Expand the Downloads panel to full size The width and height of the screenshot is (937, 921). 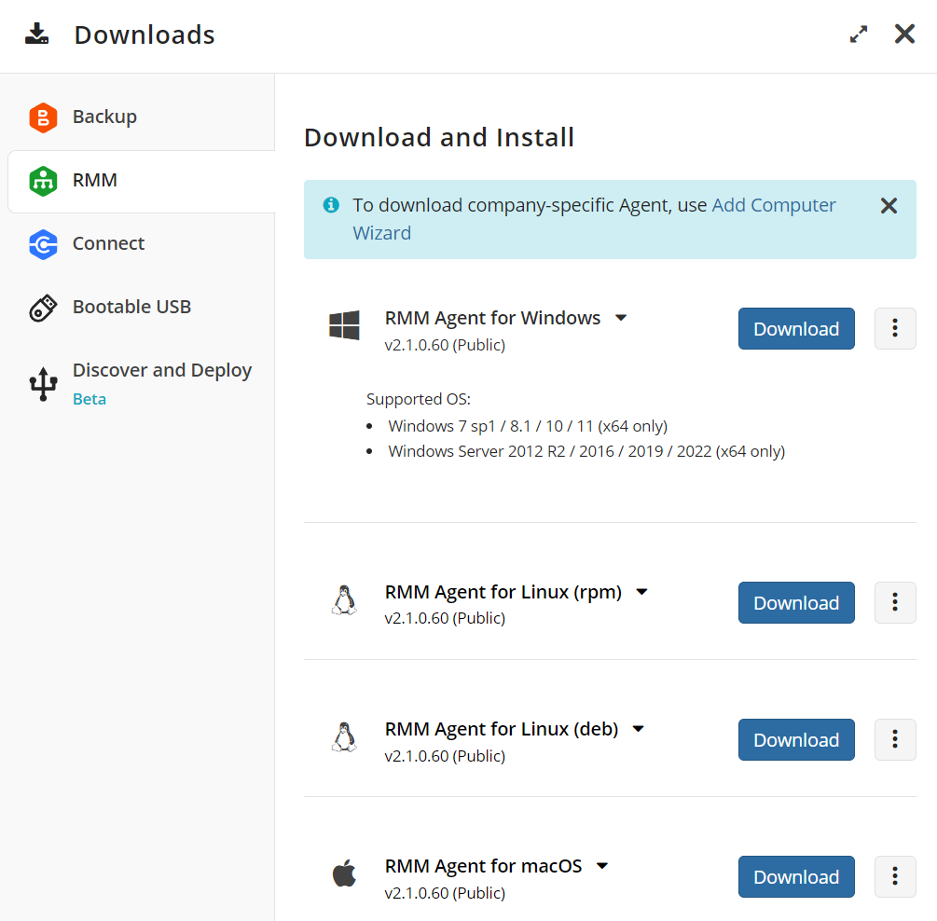859,34
